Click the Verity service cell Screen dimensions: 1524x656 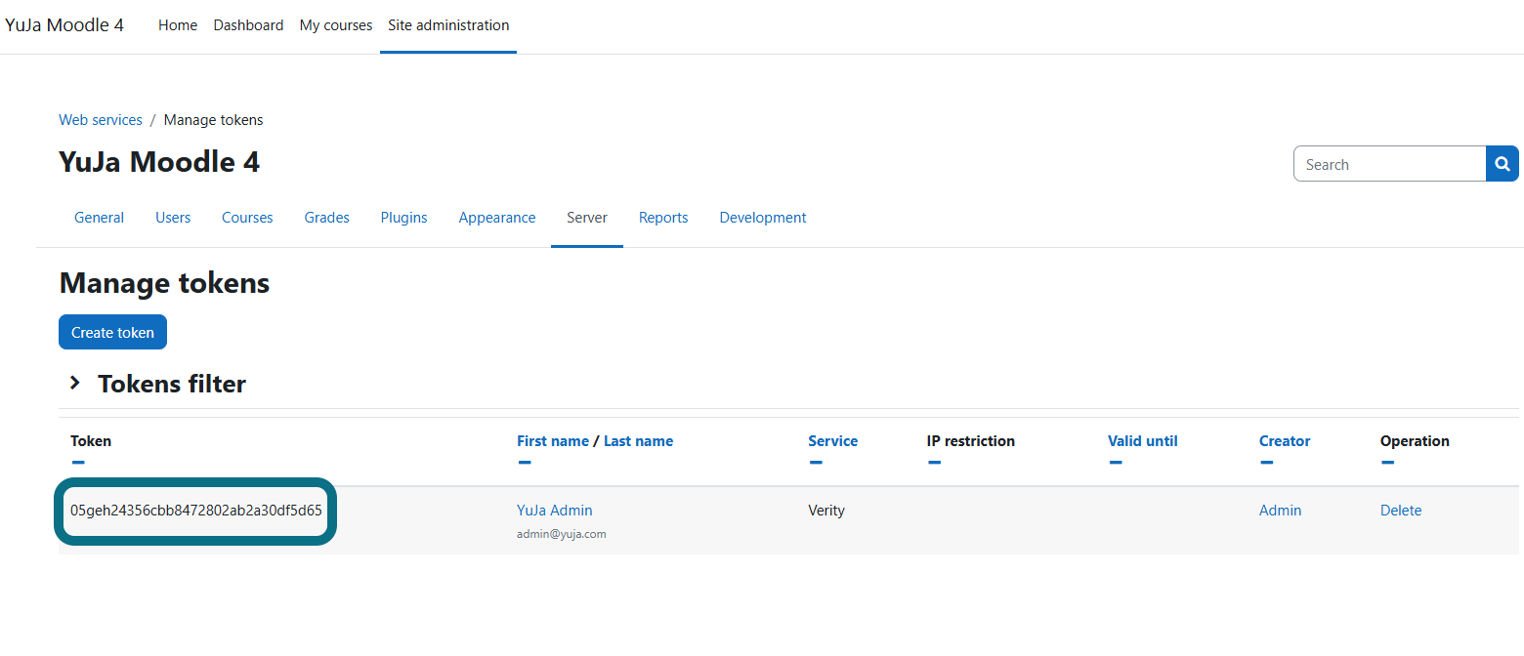(x=826, y=511)
